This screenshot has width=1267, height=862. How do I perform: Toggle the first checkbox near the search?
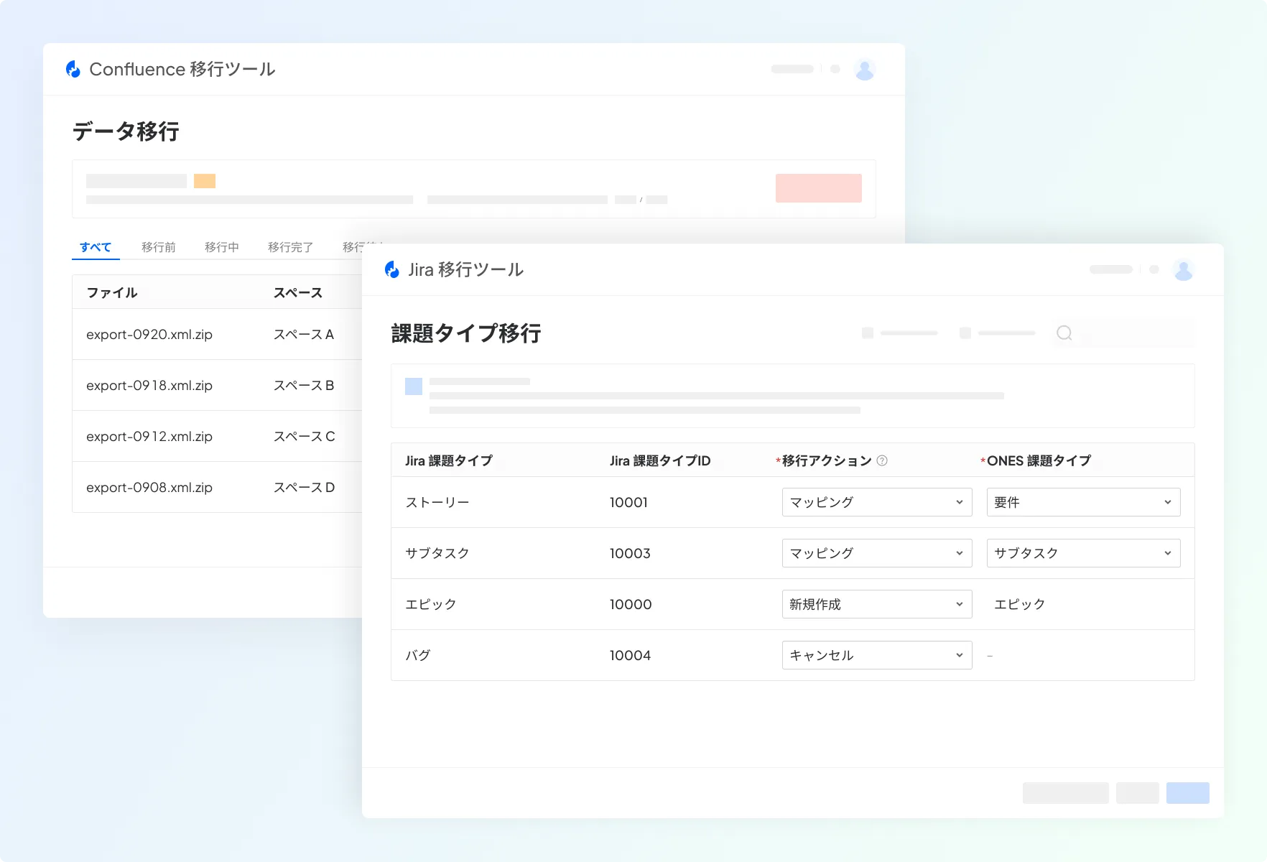pyautogui.click(x=868, y=333)
